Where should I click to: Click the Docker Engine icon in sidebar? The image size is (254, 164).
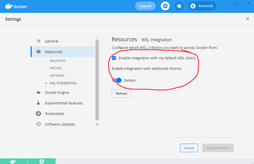[38, 92]
